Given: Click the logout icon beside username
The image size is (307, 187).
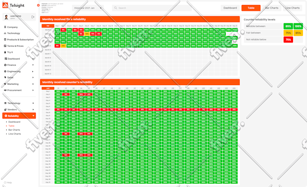Looking at the screenshot, I should pyautogui.click(x=33, y=17).
